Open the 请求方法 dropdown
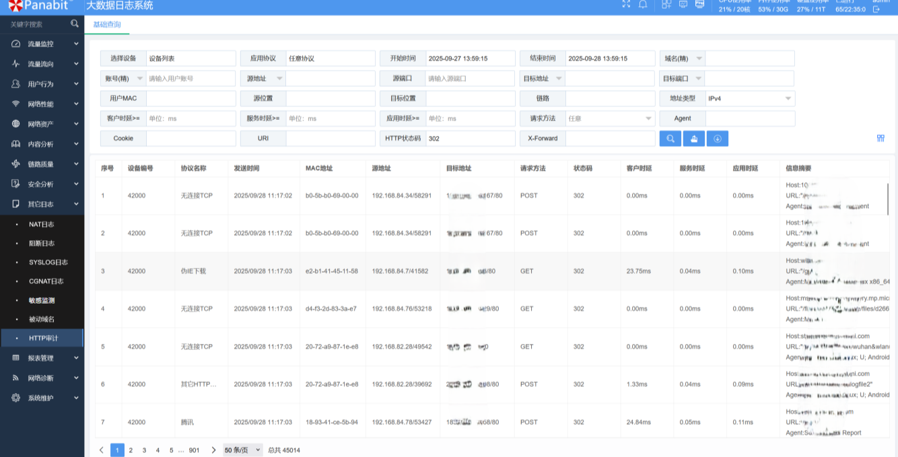The width and height of the screenshot is (898, 457). 610,118
